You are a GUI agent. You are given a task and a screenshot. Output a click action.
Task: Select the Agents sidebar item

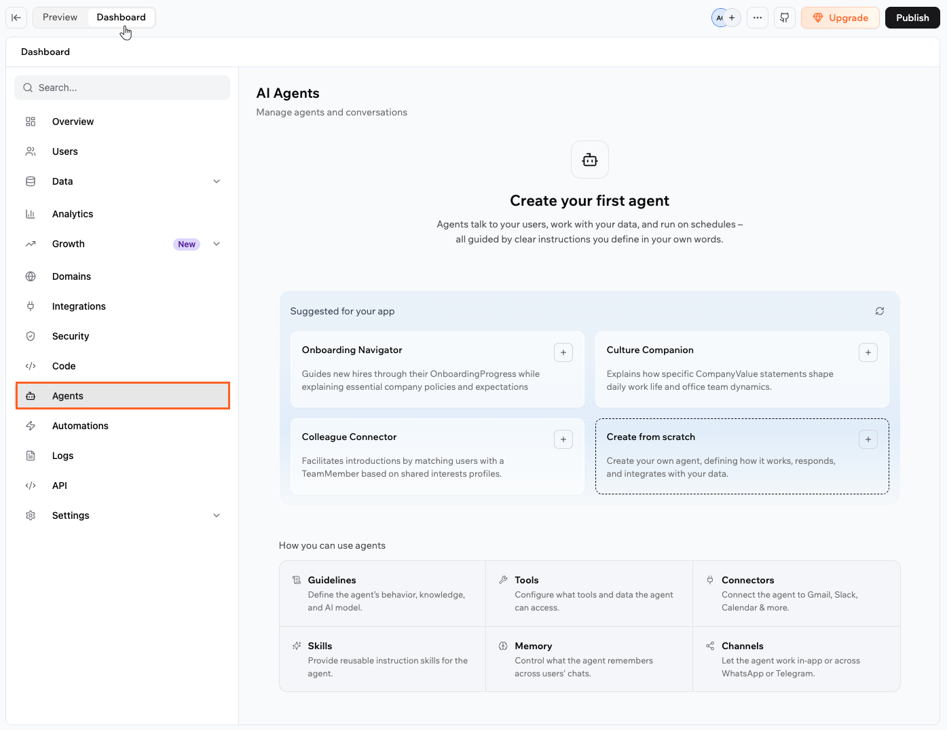point(122,396)
